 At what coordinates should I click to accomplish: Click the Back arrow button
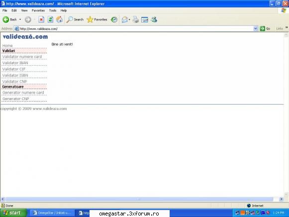(6, 19)
